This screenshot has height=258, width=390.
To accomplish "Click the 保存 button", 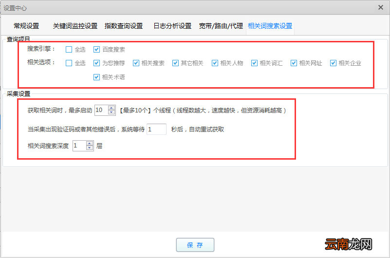I will click(195, 245).
